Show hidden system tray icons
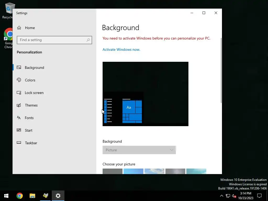The height and width of the screenshot is (201, 268). 221,196
